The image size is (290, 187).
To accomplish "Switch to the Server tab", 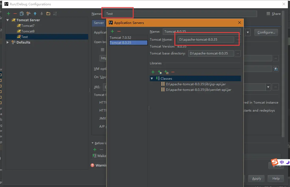I will (x=99, y=23).
